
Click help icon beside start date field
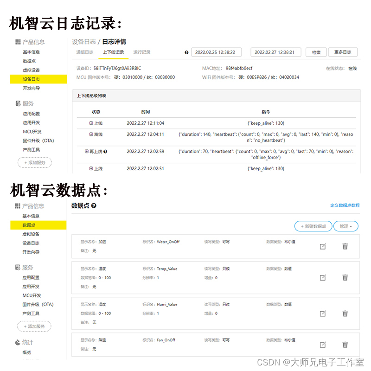point(186,52)
